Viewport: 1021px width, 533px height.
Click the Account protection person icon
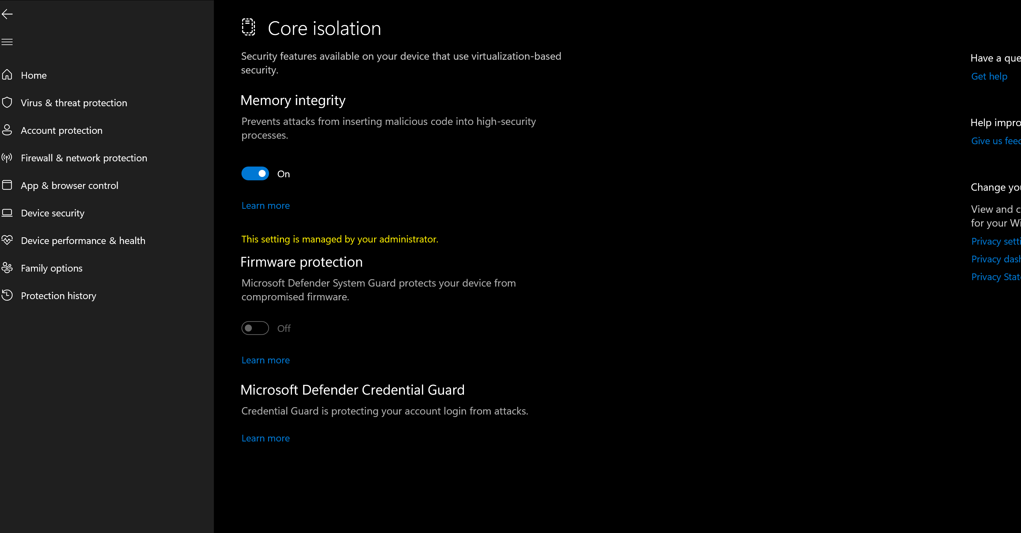7,130
